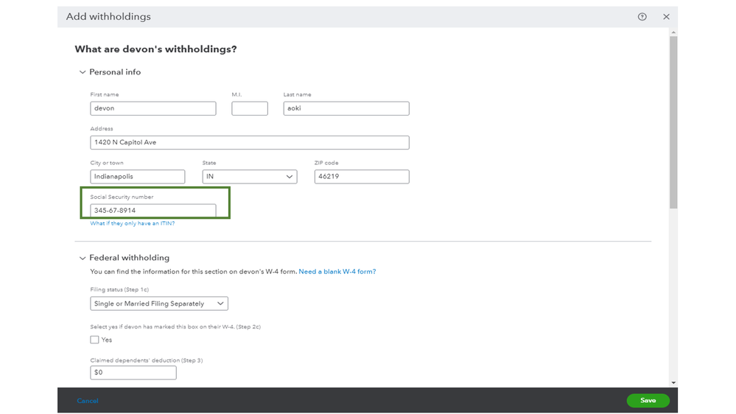Click the Claimed dependents' deduction field
Screen dimensions: 736x414
pyautogui.click(x=133, y=373)
